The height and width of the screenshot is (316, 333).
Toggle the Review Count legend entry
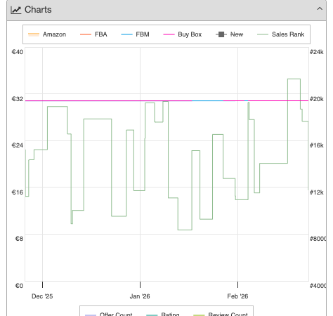[x=221, y=314]
